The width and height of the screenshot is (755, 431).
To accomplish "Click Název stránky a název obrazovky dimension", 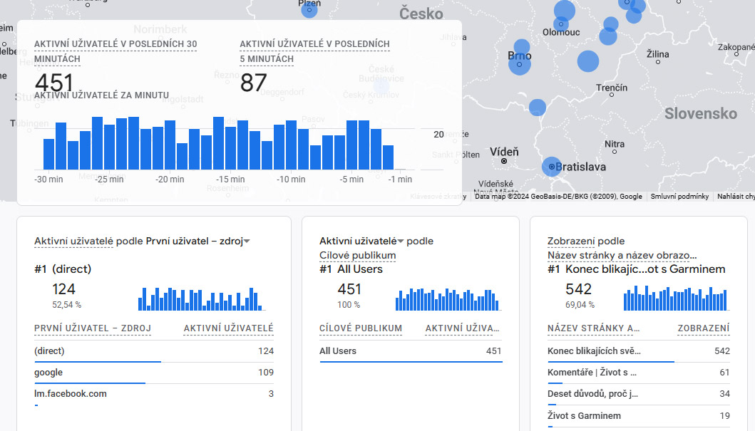I will click(x=622, y=256).
